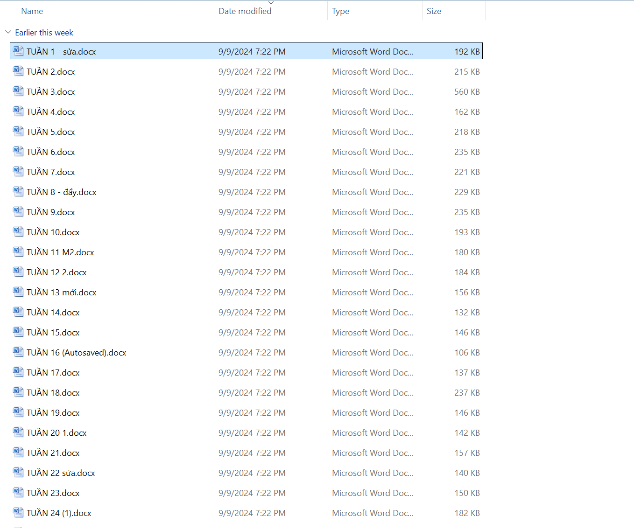Click the Word icon of TUẦN 9.docx
Viewport: 634px width, 530px height.
[18, 211]
